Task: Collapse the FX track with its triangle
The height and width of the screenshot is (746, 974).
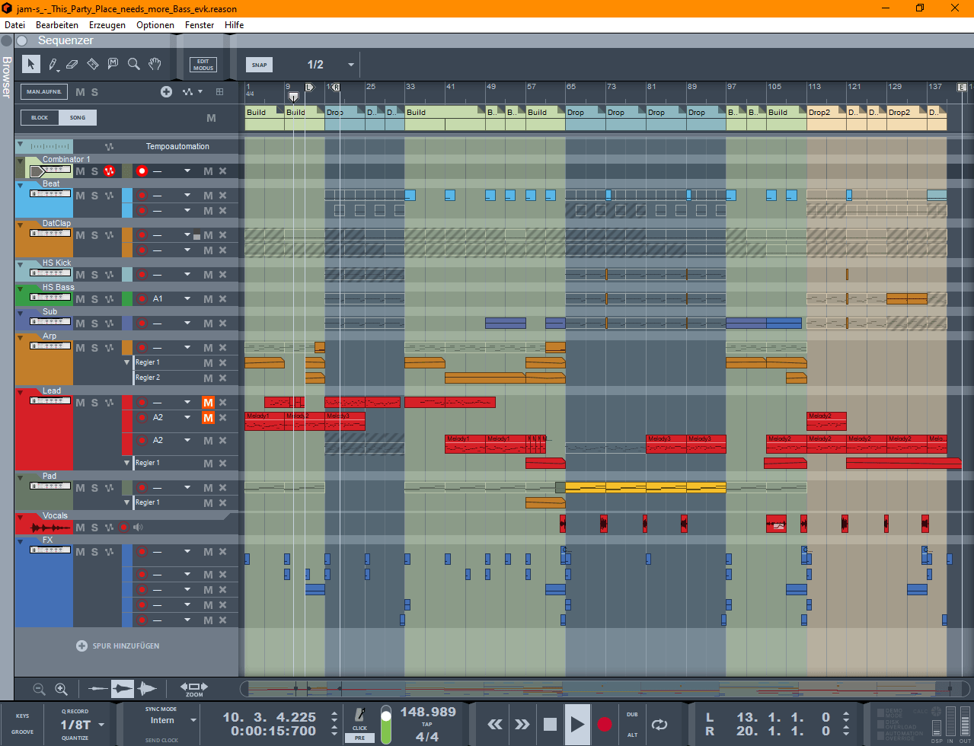Action: [x=21, y=540]
